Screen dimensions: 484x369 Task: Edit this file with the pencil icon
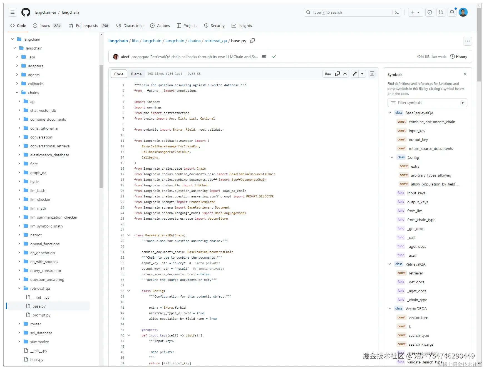tap(355, 74)
